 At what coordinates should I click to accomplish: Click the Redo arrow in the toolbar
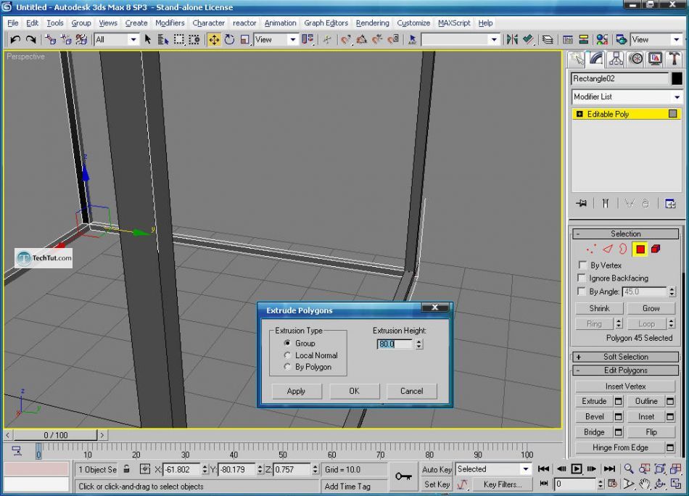point(30,40)
